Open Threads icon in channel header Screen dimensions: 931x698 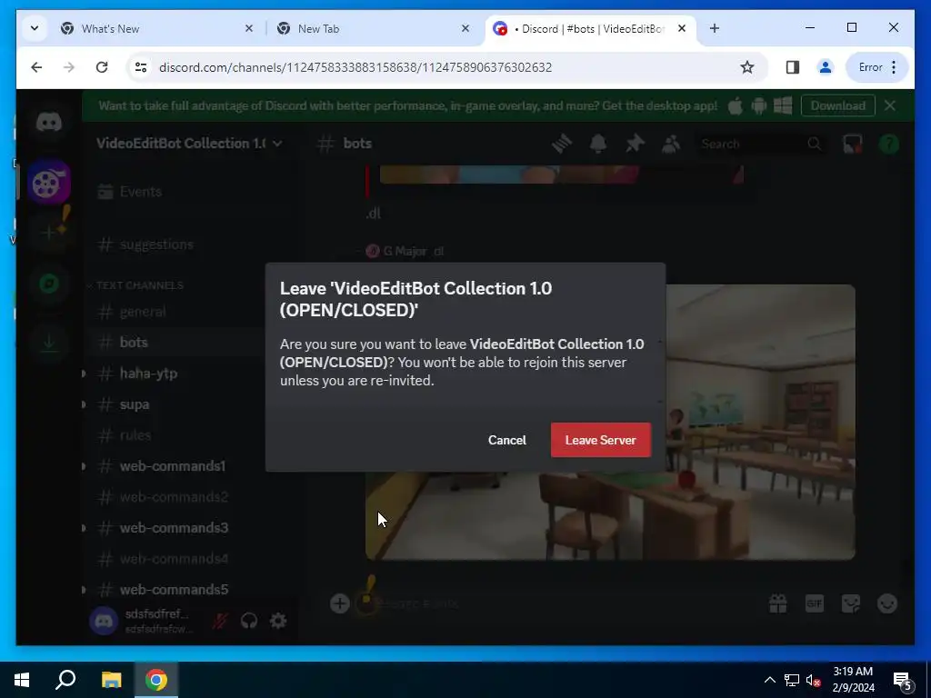pos(561,144)
